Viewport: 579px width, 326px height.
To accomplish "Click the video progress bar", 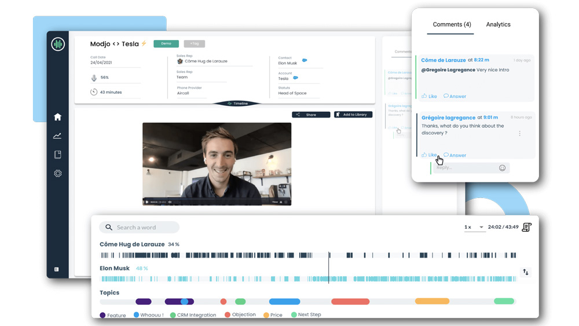I will click(x=217, y=199).
